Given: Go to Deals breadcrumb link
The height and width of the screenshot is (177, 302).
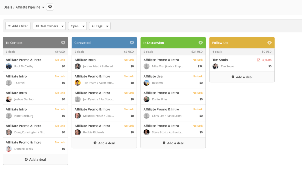Looking at the screenshot, I should 8,7.
